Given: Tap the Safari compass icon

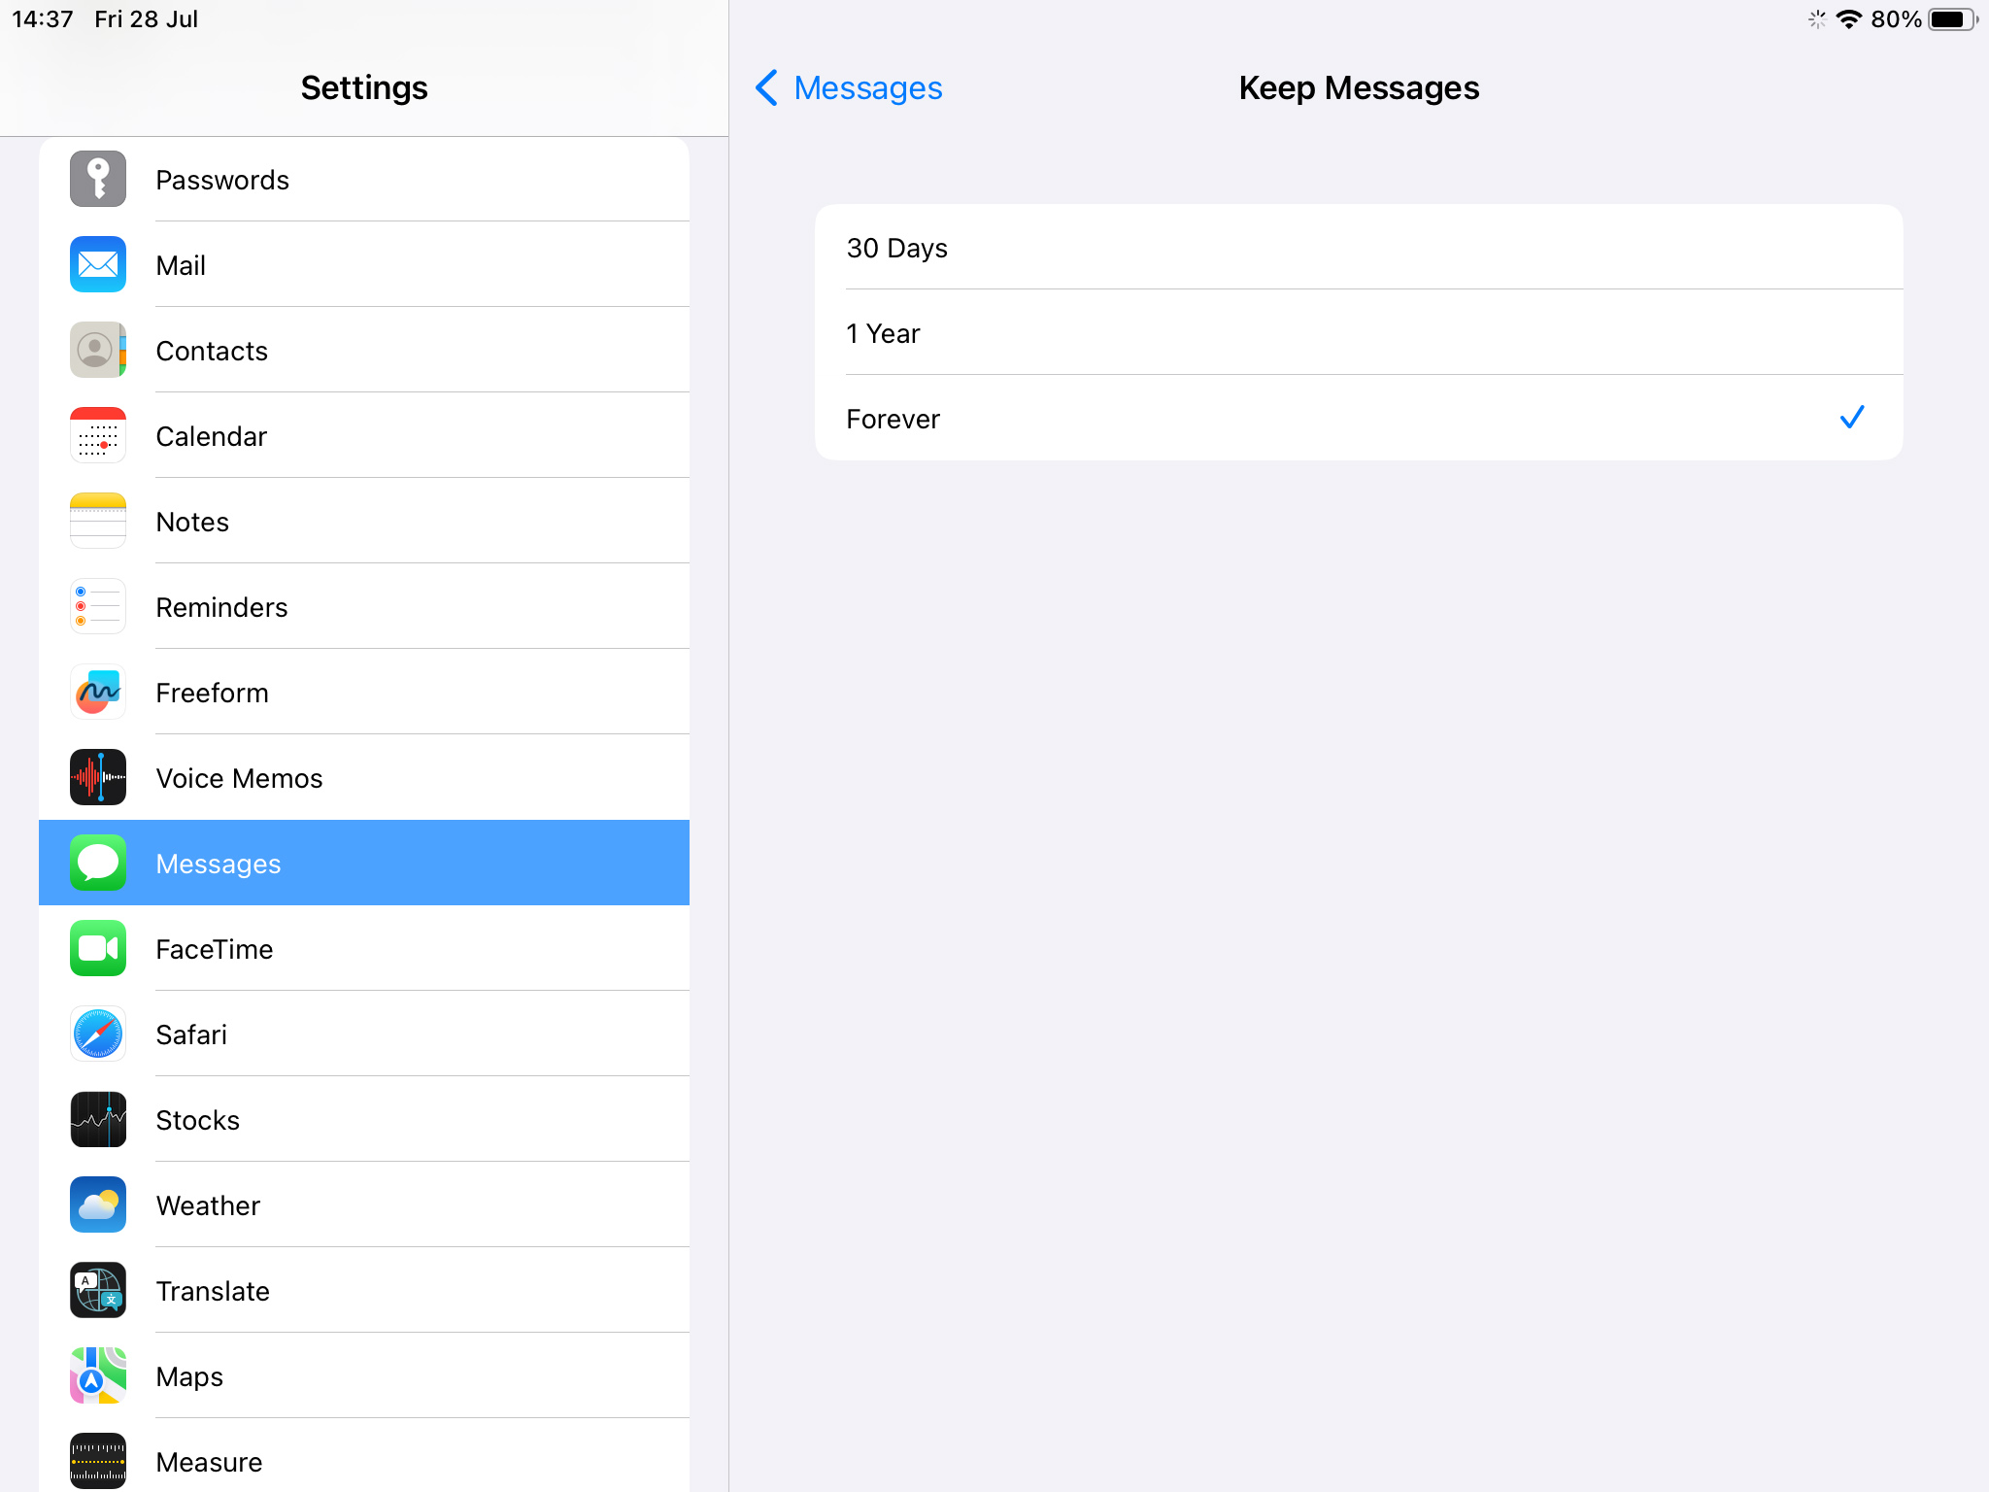Looking at the screenshot, I should (98, 1034).
